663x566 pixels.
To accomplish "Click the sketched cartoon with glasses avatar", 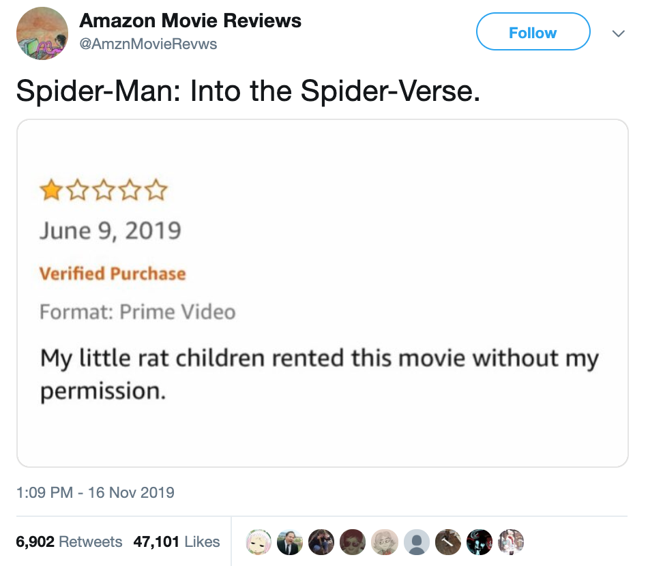I will tap(385, 542).
